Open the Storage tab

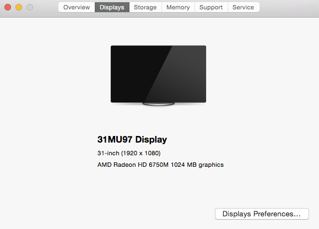145,7
